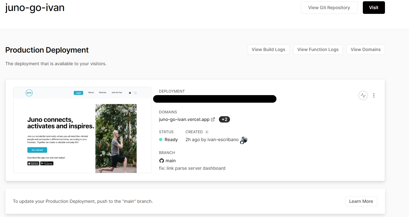
Task: Toggle dark mode switch in site preview
Action: [x=135, y=93]
